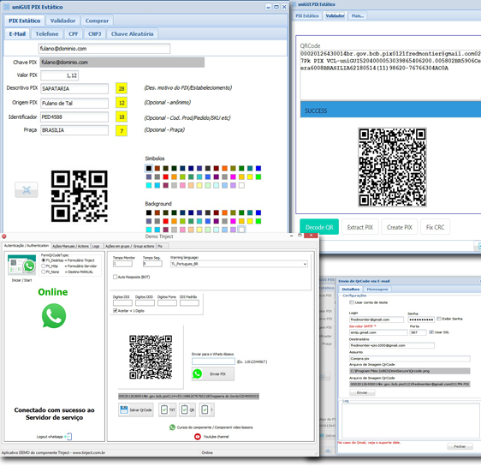Click the red record icon in the Demo TInject title bar
Screen dimensions: 481x466
point(4,236)
